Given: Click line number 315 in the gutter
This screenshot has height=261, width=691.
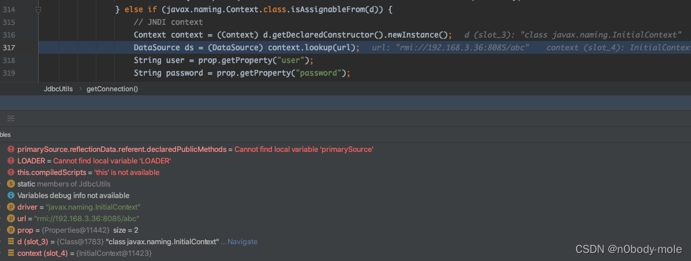Looking at the screenshot, I should pyautogui.click(x=9, y=22).
